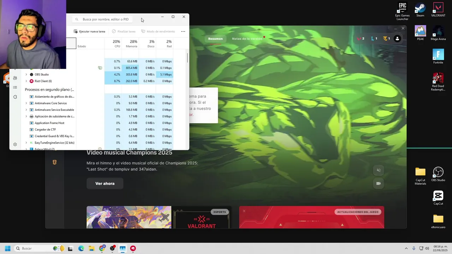This screenshot has width=452, height=254.
Task: Open the VALORANT desktop shortcut
Action: coord(438,10)
